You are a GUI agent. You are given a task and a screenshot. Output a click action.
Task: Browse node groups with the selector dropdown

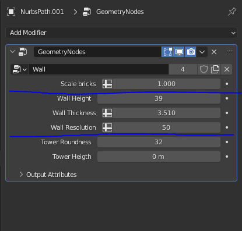(19, 69)
